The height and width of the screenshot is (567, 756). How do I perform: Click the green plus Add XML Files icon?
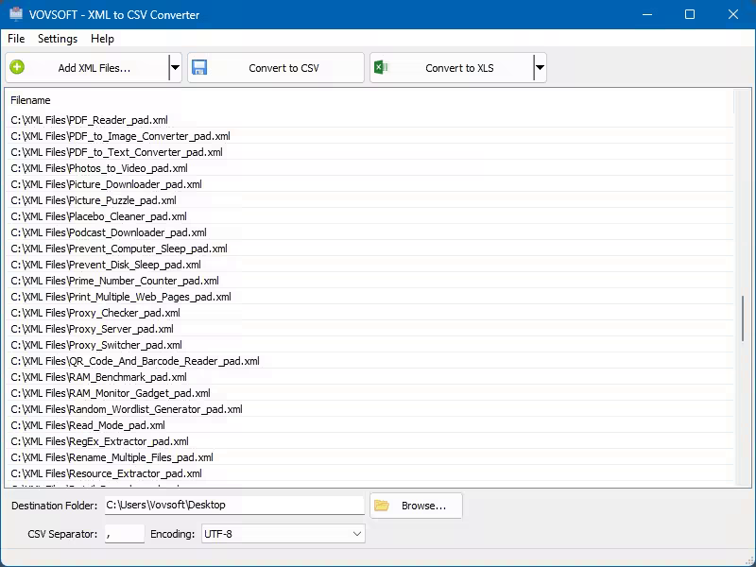(x=18, y=67)
